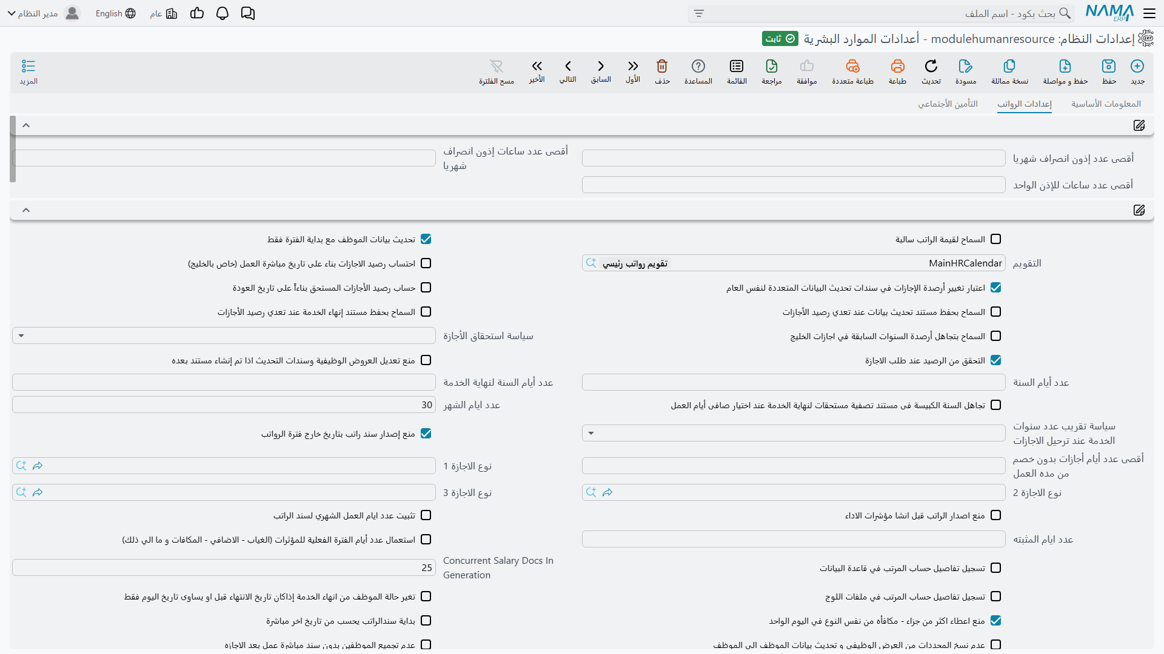
Task: Go to الأخير (last) record
Action: coord(537,66)
